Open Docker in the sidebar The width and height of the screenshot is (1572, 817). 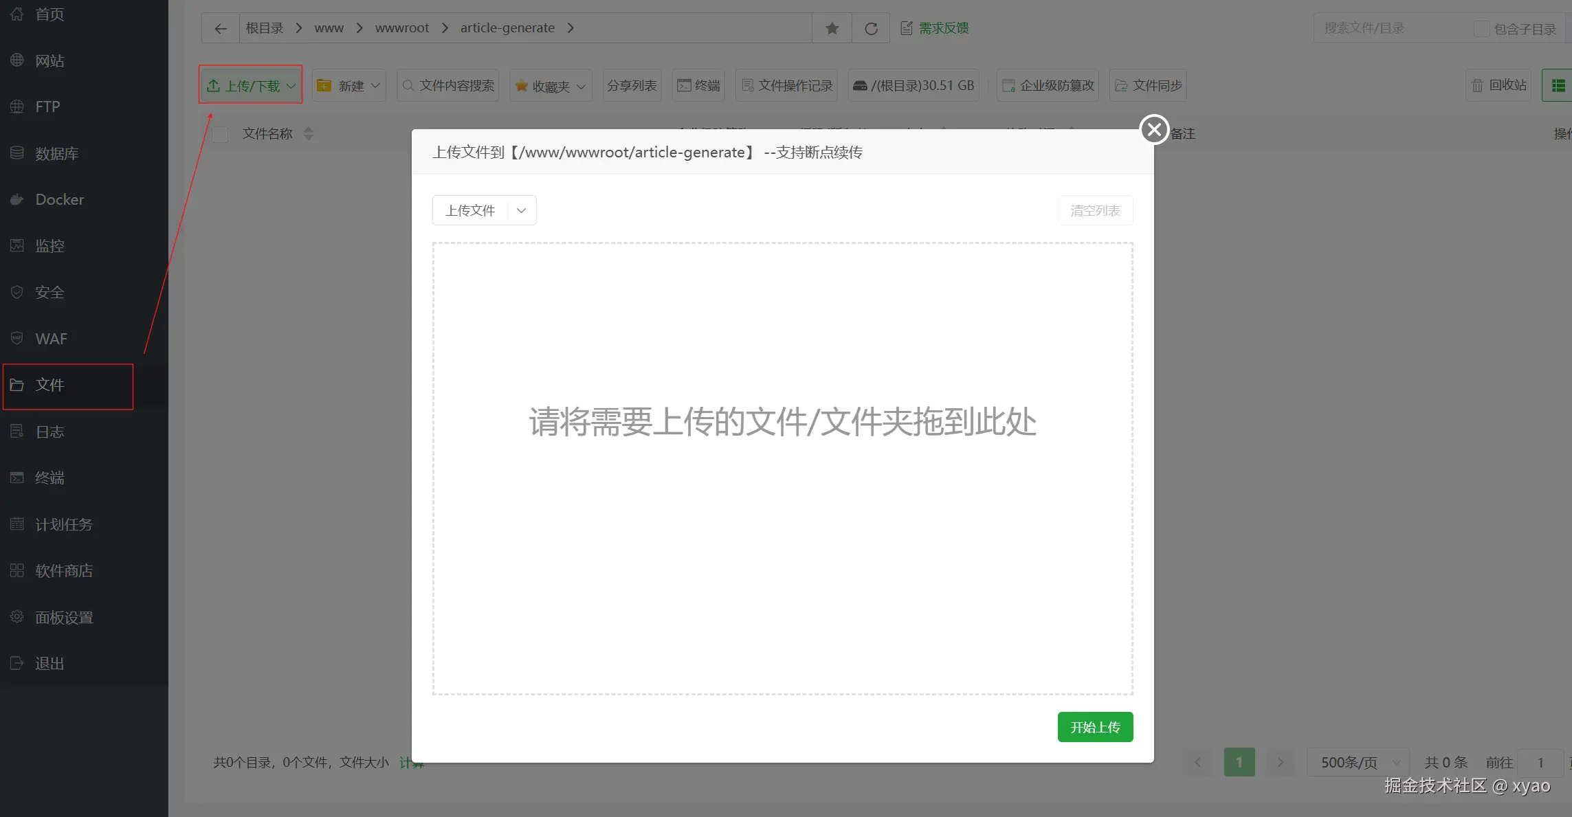[59, 199]
